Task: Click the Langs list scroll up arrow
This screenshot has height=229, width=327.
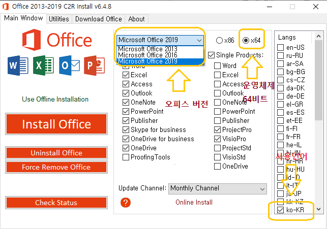Action: click(x=318, y=36)
